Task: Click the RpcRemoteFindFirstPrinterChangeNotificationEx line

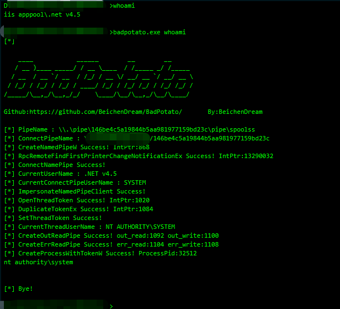Action: (139, 156)
